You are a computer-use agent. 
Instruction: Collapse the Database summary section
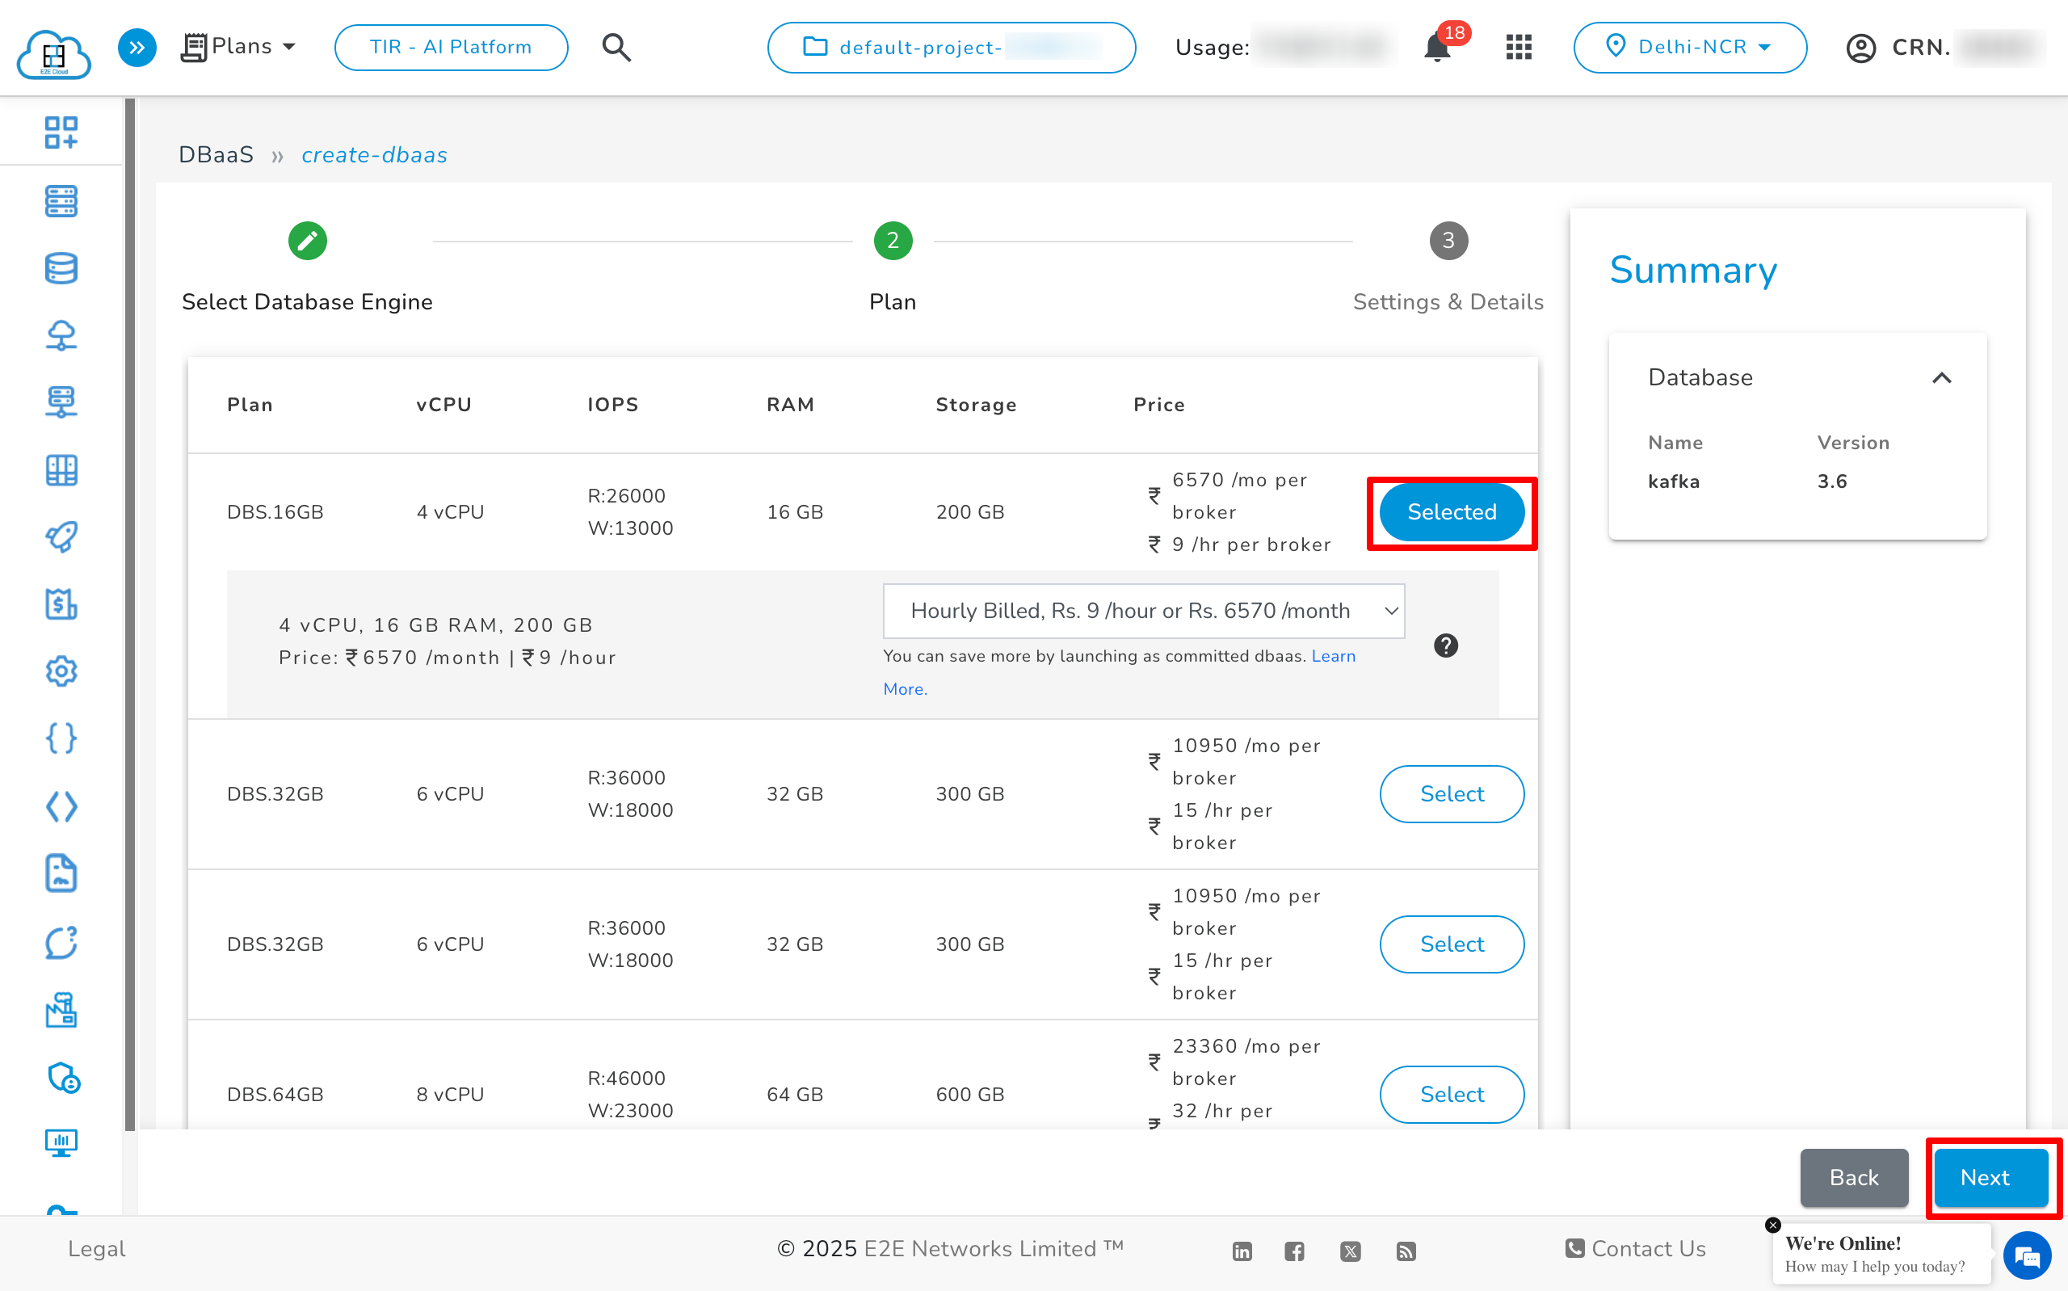coord(1942,378)
